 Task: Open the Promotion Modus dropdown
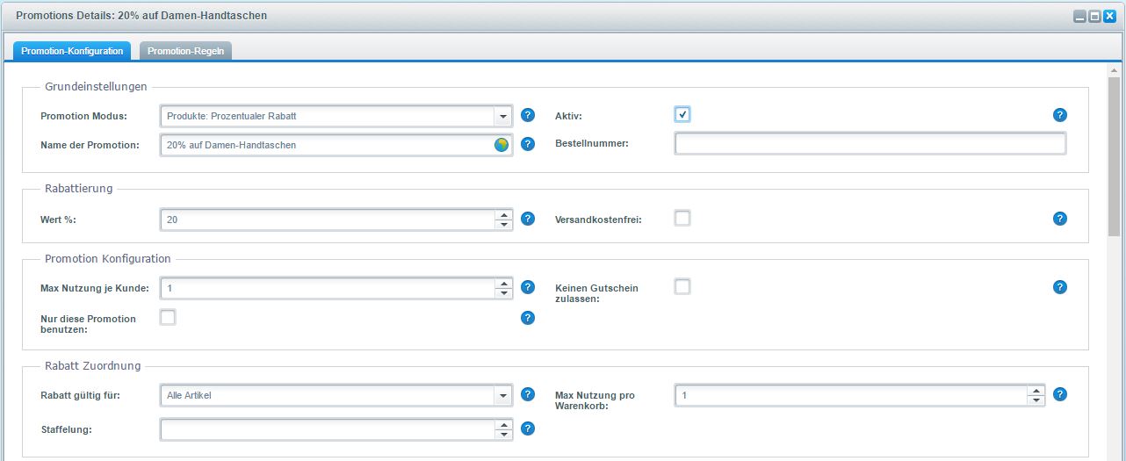(x=503, y=116)
